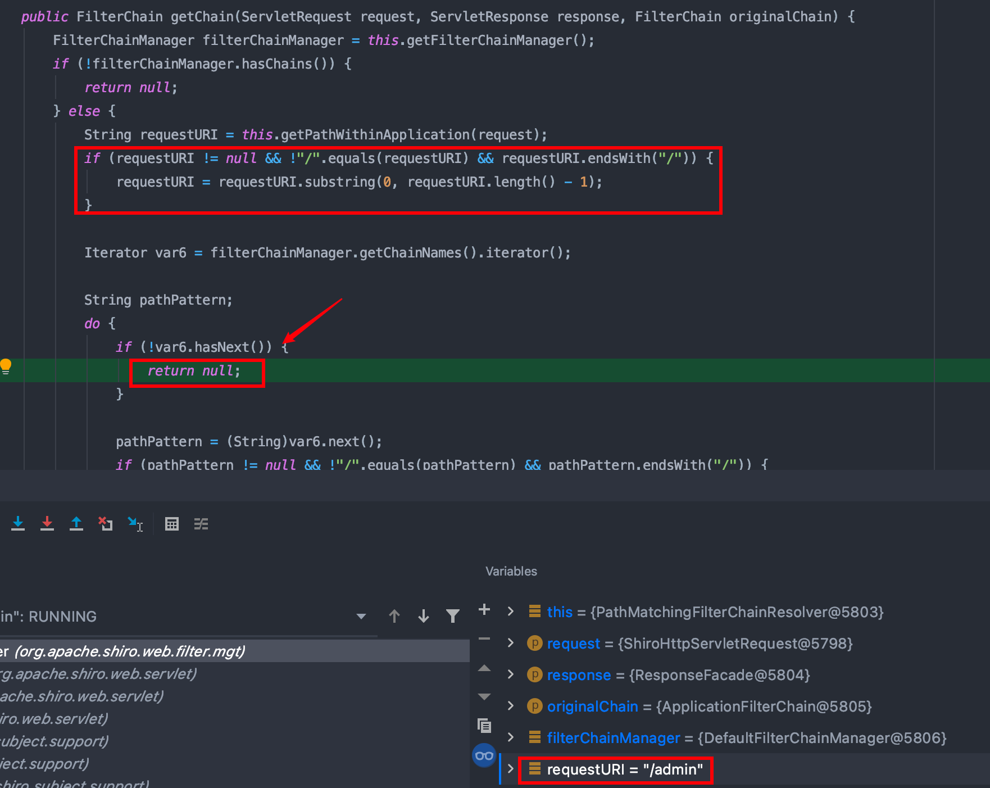Viewport: 990px width, 788px height.
Task: Toggle the glasses watches-view button
Action: (484, 756)
